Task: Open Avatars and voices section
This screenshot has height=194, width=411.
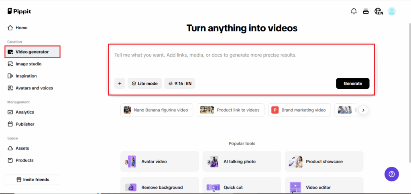Action: pyautogui.click(x=34, y=88)
